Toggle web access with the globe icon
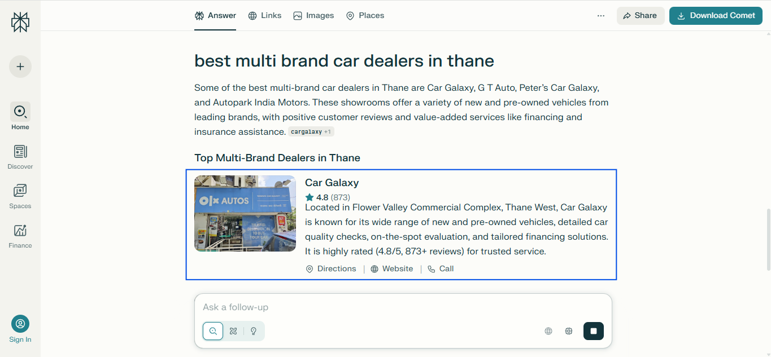The image size is (771, 357). point(548,331)
